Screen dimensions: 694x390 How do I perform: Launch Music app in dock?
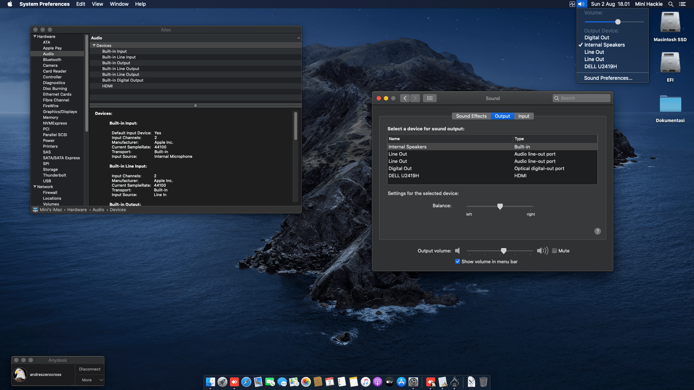365,382
